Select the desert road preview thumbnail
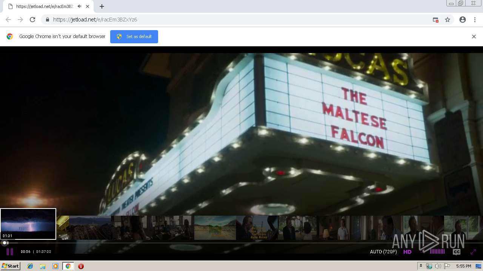Image resolution: width=483 pixels, height=271 pixels. [x=215, y=227]
